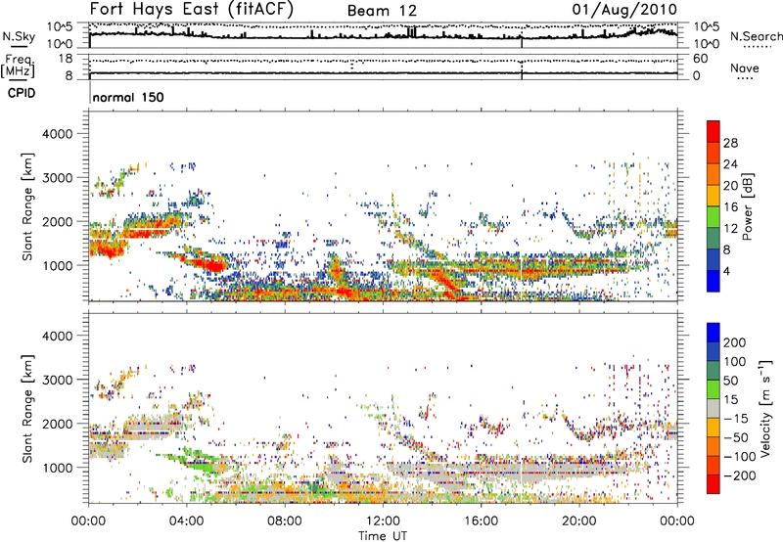Click the 'Freq. [MHz]' axis label
Viewport: 783px width, 542px height.
[18, 67]
